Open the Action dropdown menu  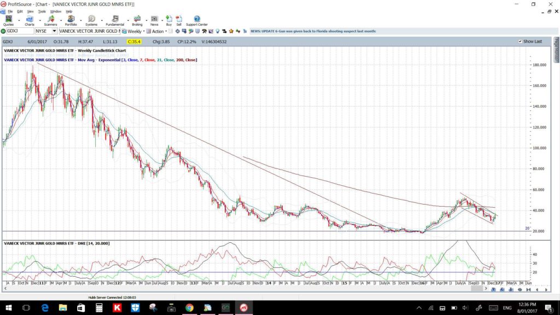(166, 31)
